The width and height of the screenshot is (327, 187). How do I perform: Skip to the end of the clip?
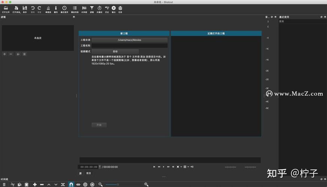(x=173, y=167)
